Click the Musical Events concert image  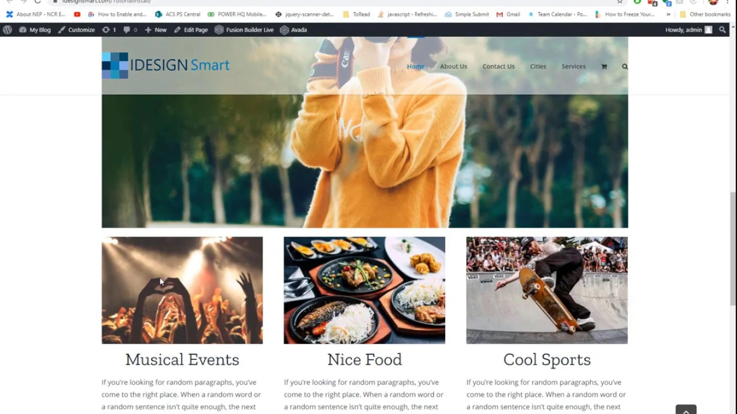click(x=182, y=290)
